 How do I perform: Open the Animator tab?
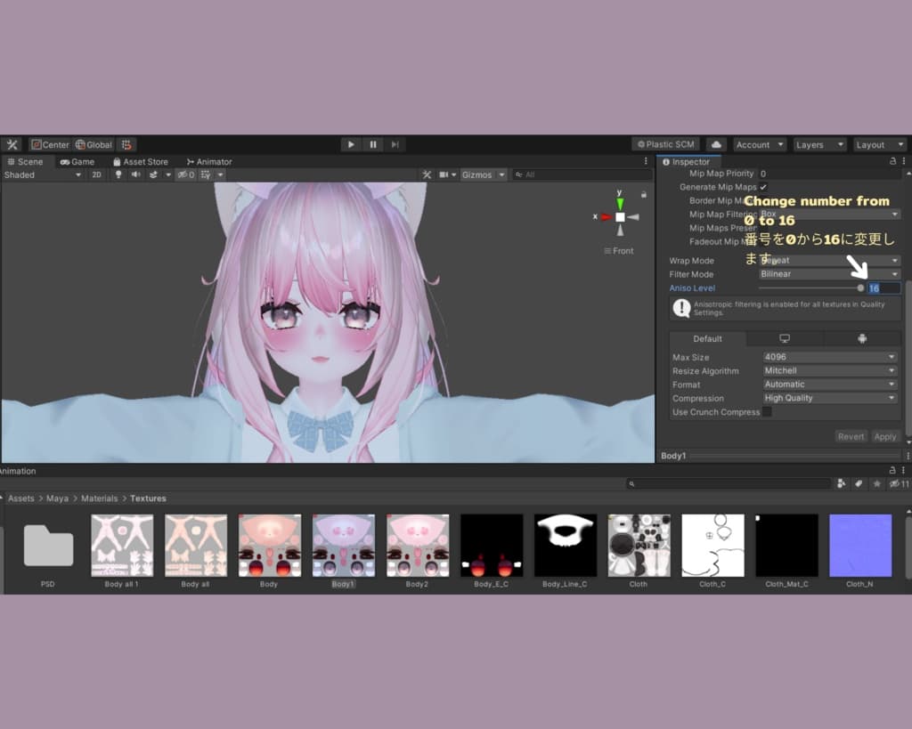209,162
